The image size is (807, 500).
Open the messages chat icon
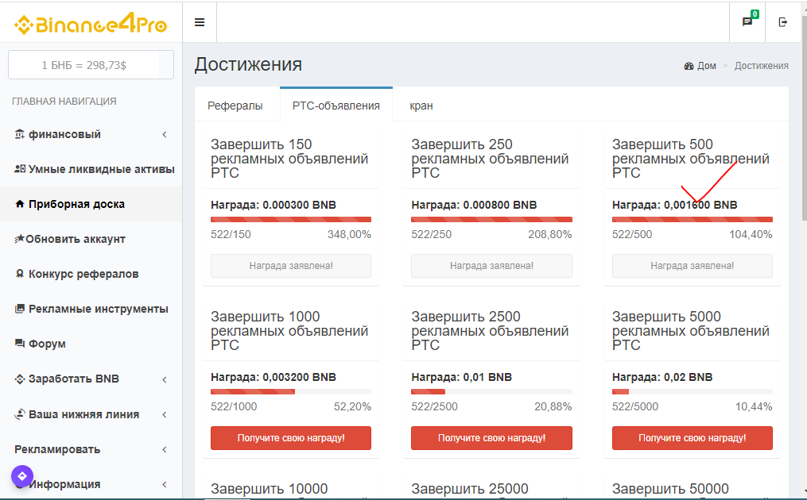(x=747, y=22)
